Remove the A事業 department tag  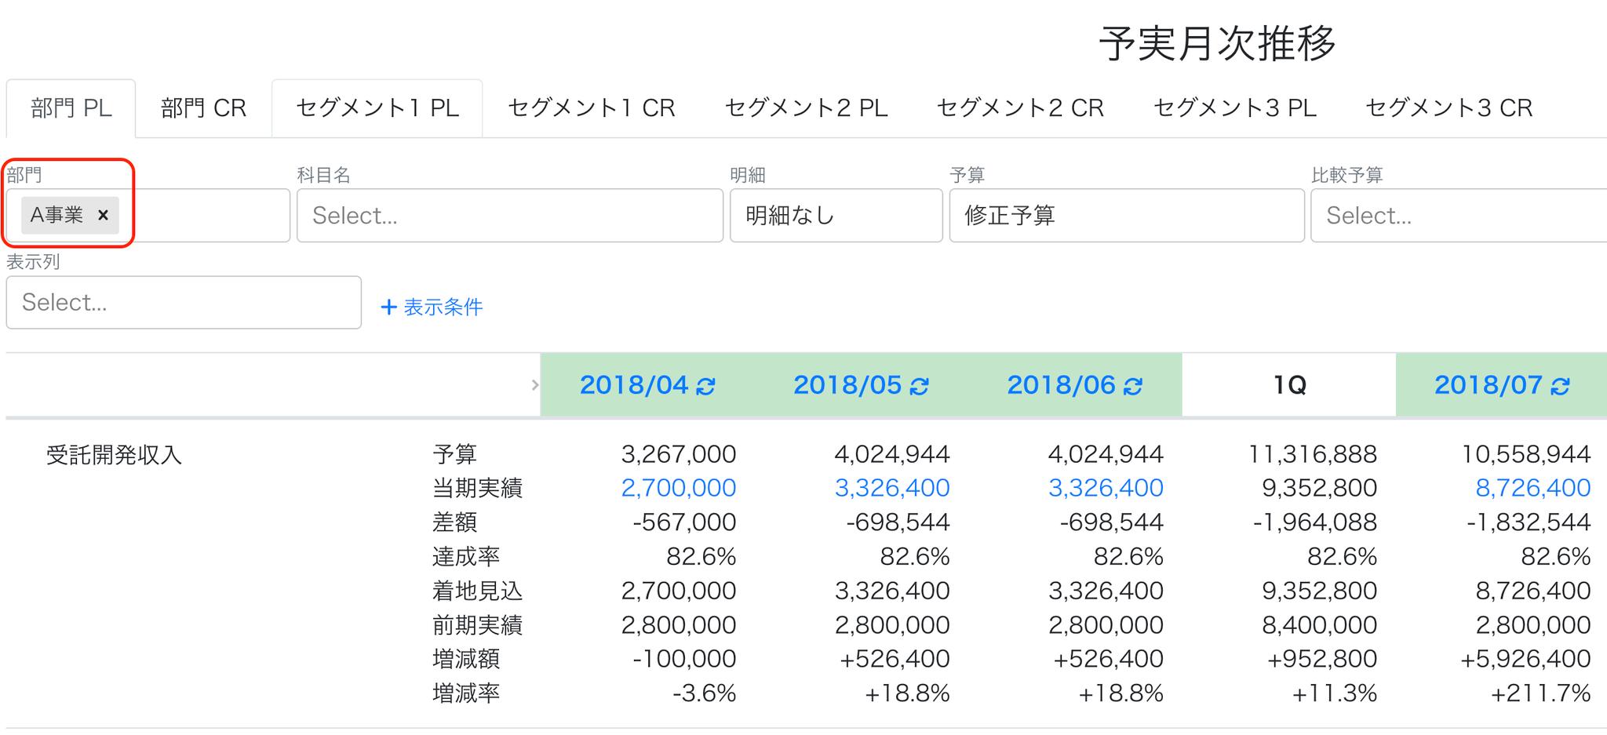coord(103,215)
